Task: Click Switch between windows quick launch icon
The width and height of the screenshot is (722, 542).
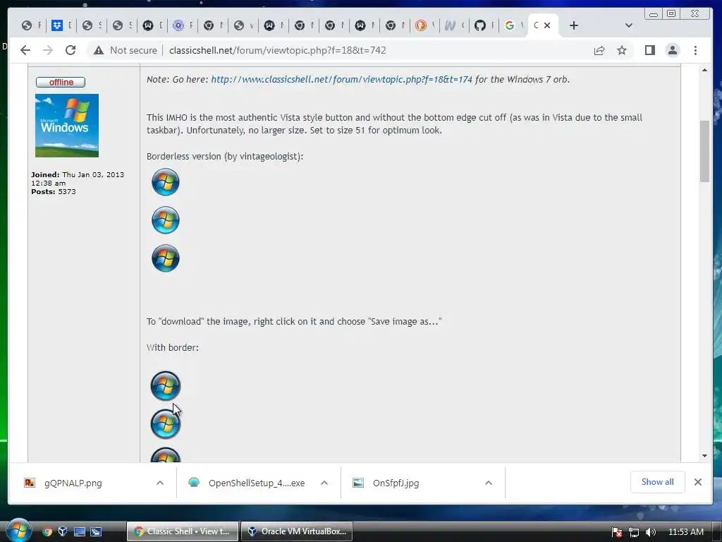Action: 96,531
